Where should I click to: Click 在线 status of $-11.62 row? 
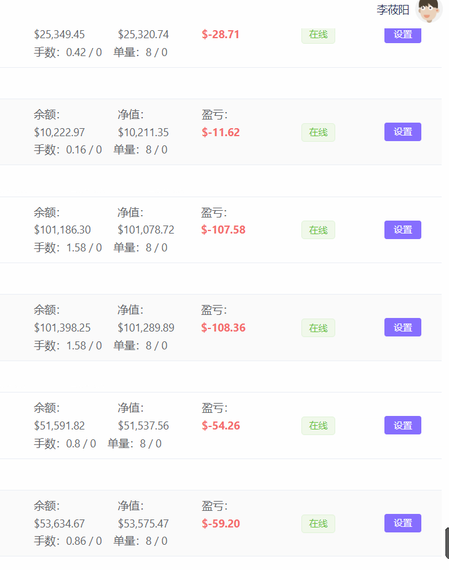click(x=318, y=132)
